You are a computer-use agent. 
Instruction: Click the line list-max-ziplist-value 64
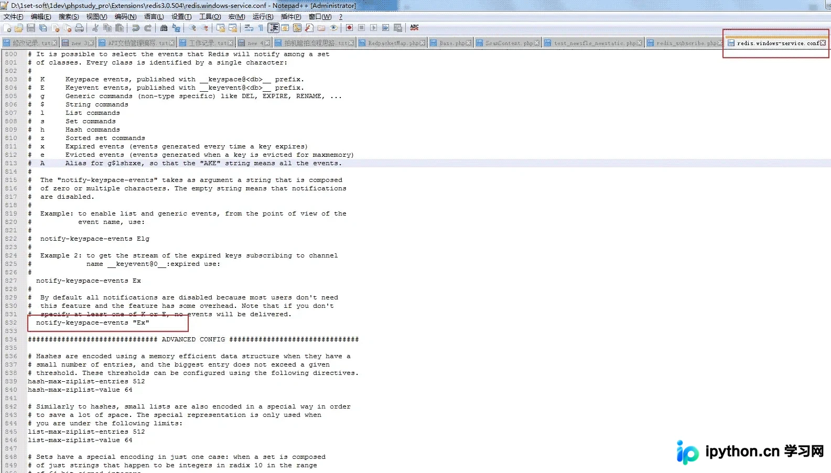pyautogui.click(x=80, y=440)
